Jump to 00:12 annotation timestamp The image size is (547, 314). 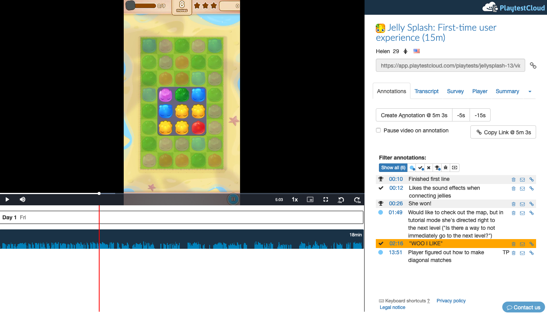click(396, 188)
